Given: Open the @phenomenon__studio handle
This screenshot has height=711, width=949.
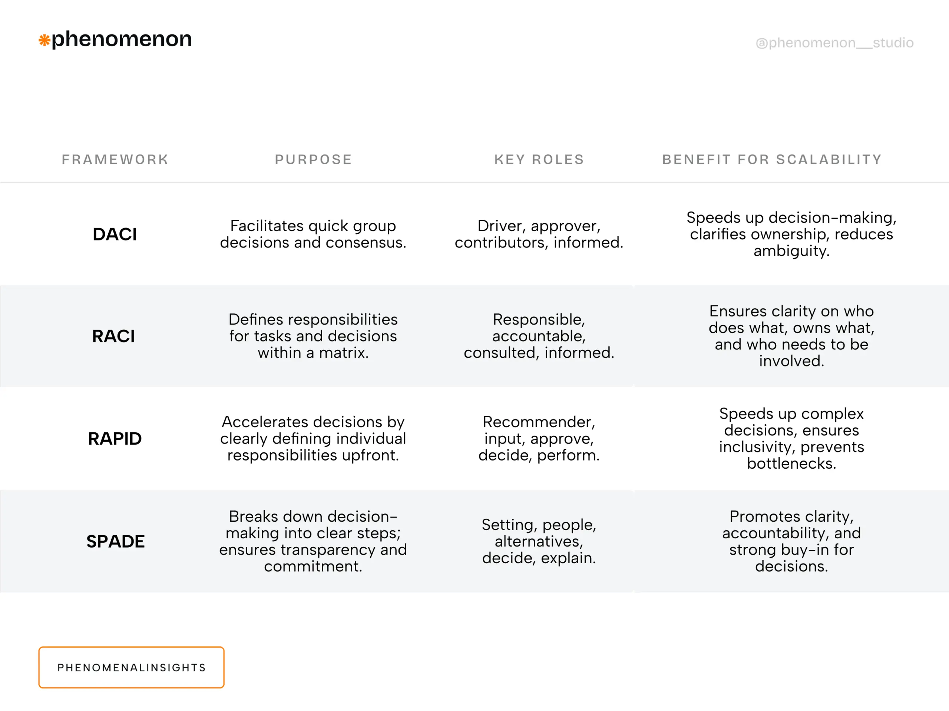Looking at the screenshot, I should click(834, 43).
